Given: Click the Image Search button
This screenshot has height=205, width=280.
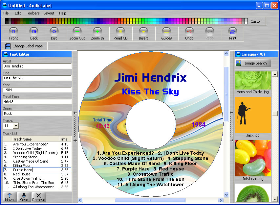Looking at the screenshot, I should tap(253, 63).
